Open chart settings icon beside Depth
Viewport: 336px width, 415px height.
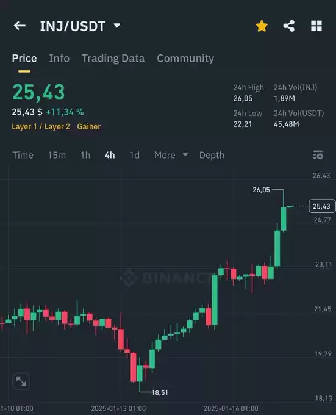coord(318,155)
